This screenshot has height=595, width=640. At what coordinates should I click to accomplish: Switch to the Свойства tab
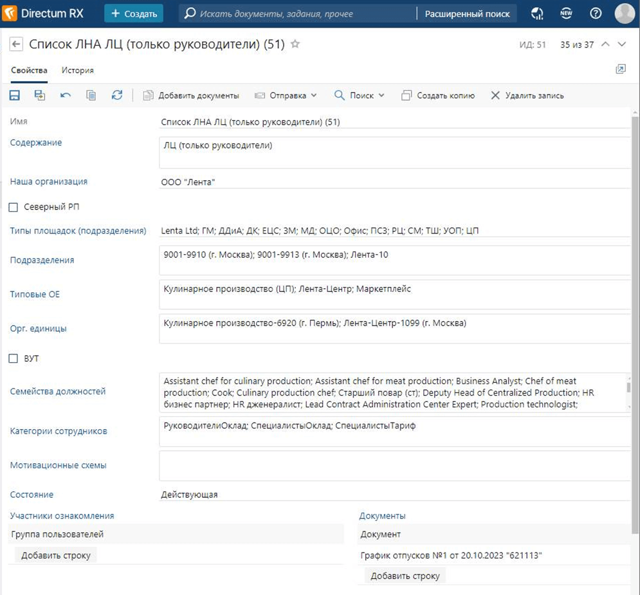coord(29,70)
